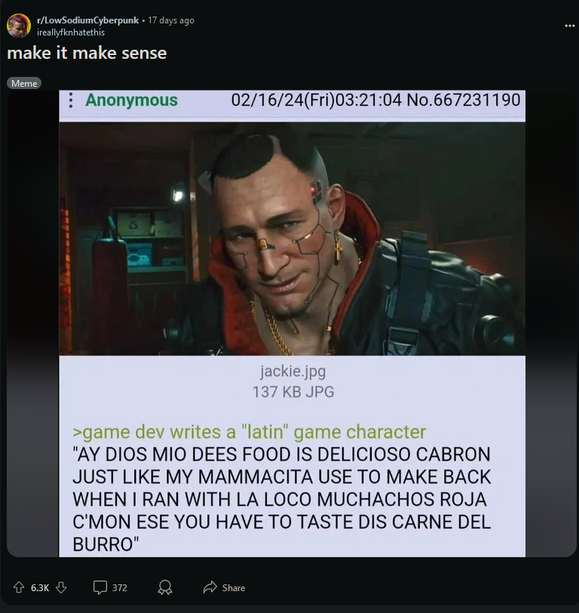Go to r/LowSodiumCyberpunk subreddit
Screen dimensions: 579x613
point(87,20)
